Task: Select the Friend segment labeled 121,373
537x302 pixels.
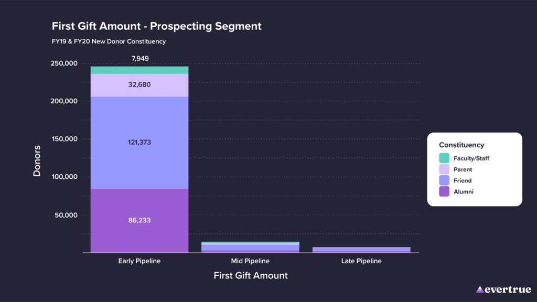Action: click(139, 143)
